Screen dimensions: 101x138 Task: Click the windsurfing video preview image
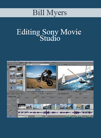click(76, 78)
